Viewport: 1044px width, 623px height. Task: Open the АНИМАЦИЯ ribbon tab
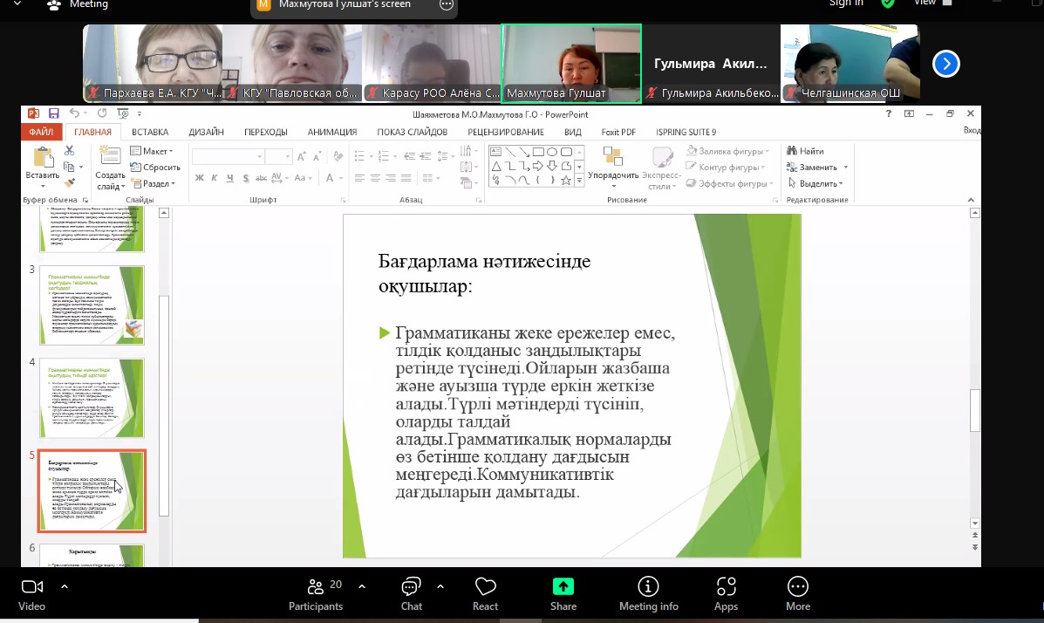[331, 132]
